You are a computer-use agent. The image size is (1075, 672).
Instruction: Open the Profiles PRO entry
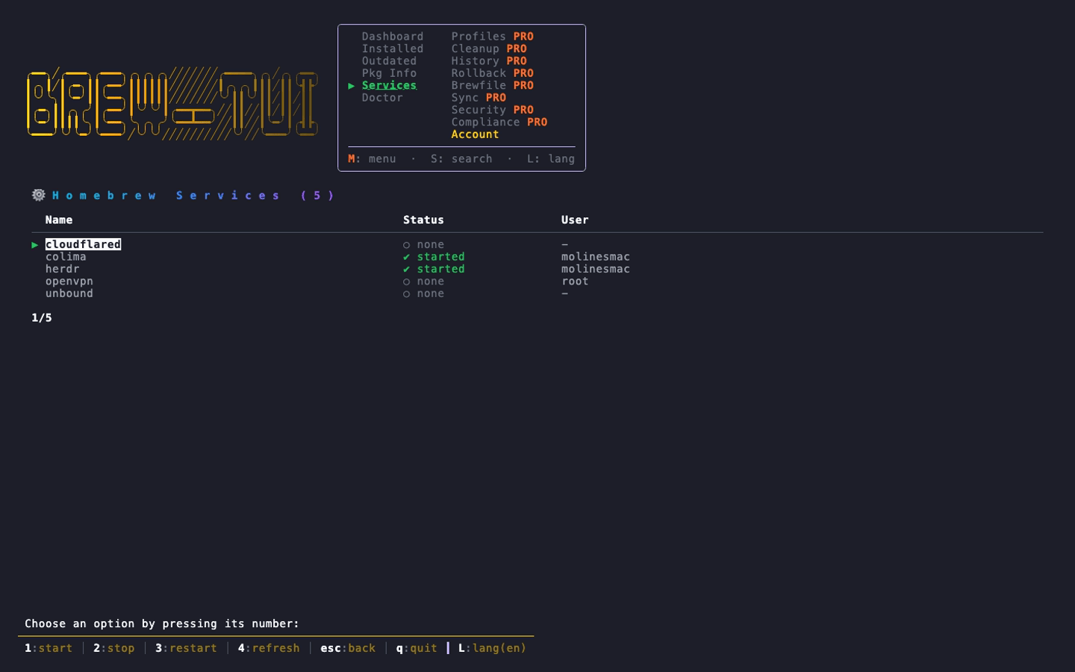tap(493, 37)
